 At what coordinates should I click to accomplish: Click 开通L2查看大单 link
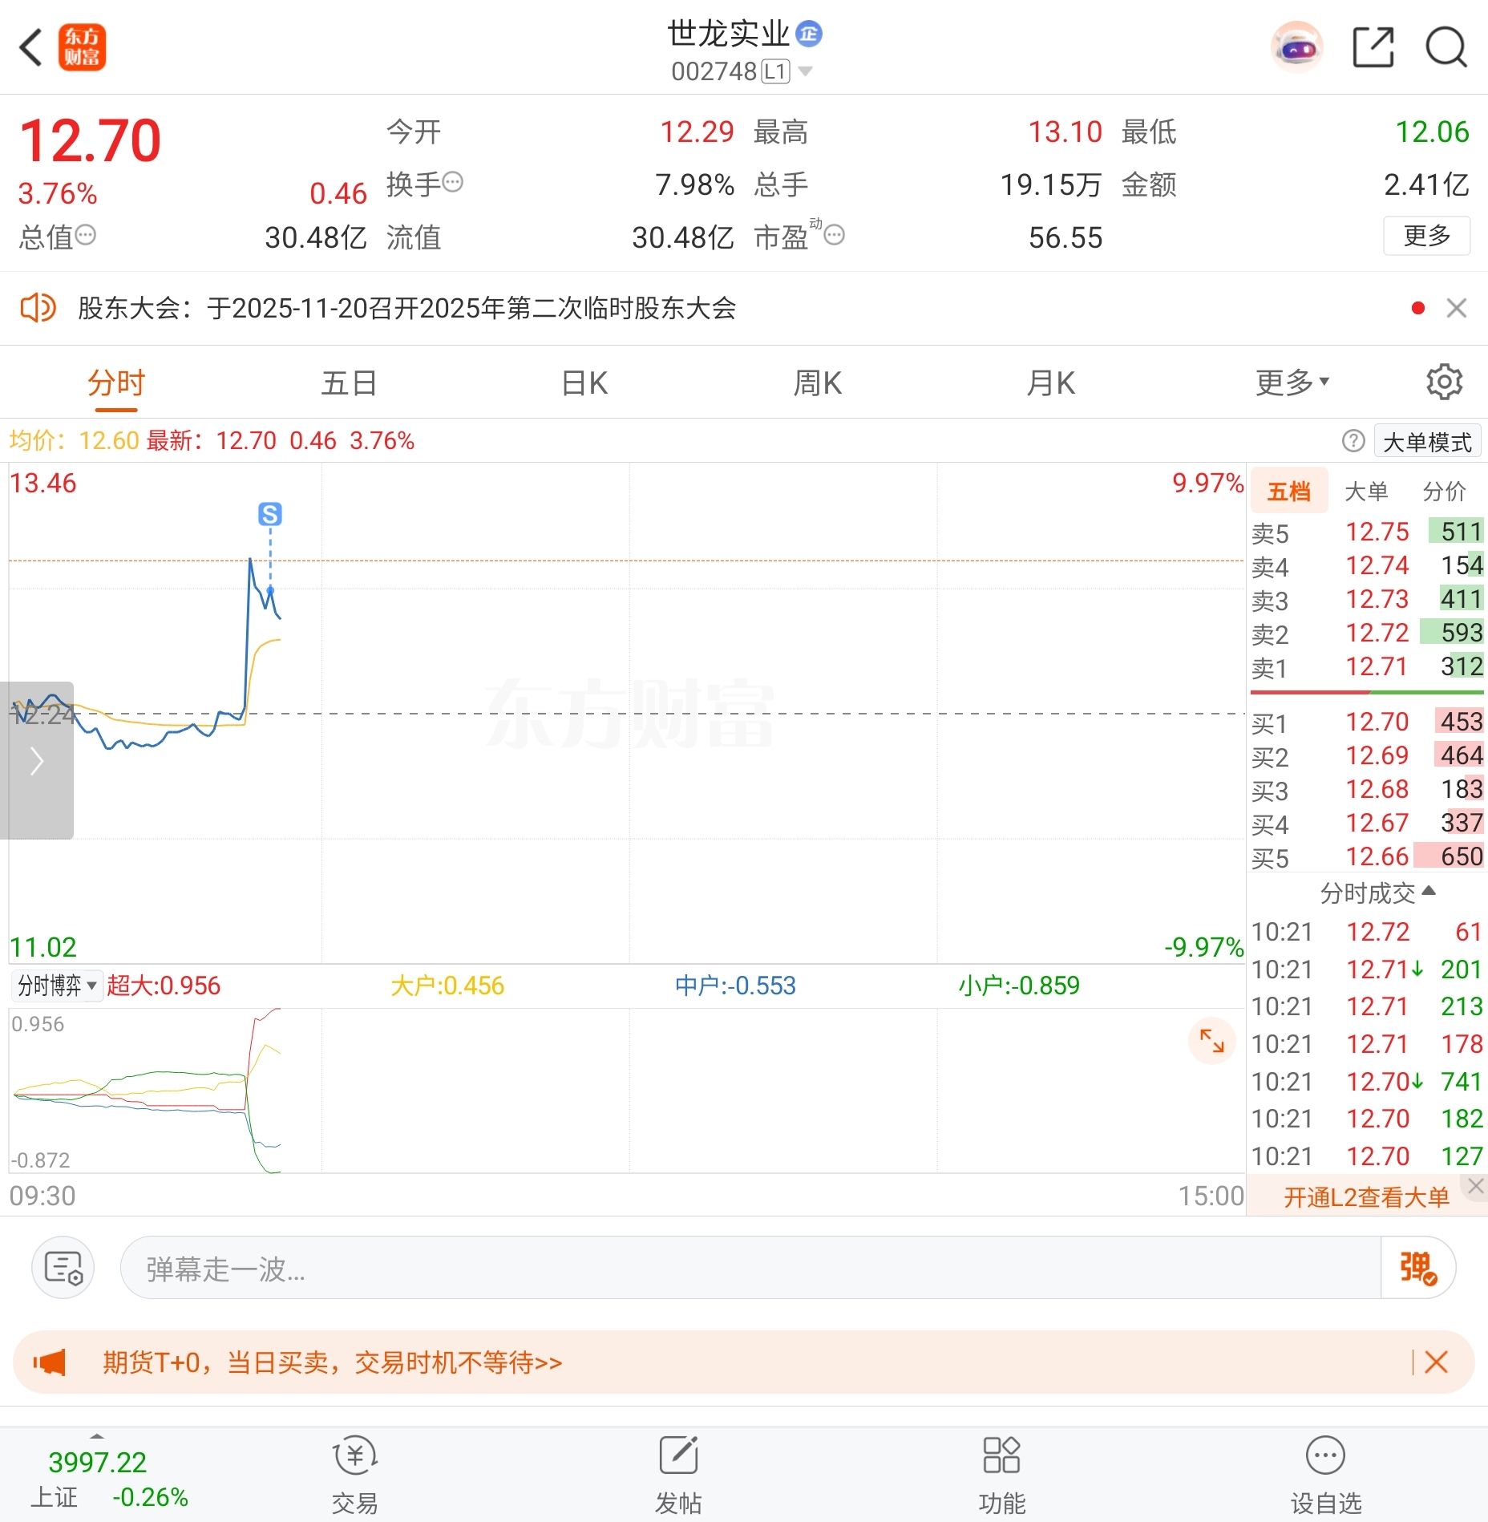click(1366, 1197)
